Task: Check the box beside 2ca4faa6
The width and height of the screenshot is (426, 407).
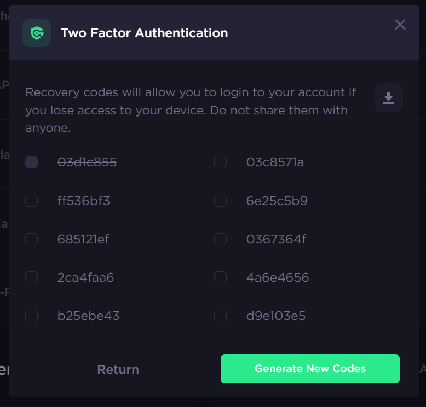Action: click(32, 277)
